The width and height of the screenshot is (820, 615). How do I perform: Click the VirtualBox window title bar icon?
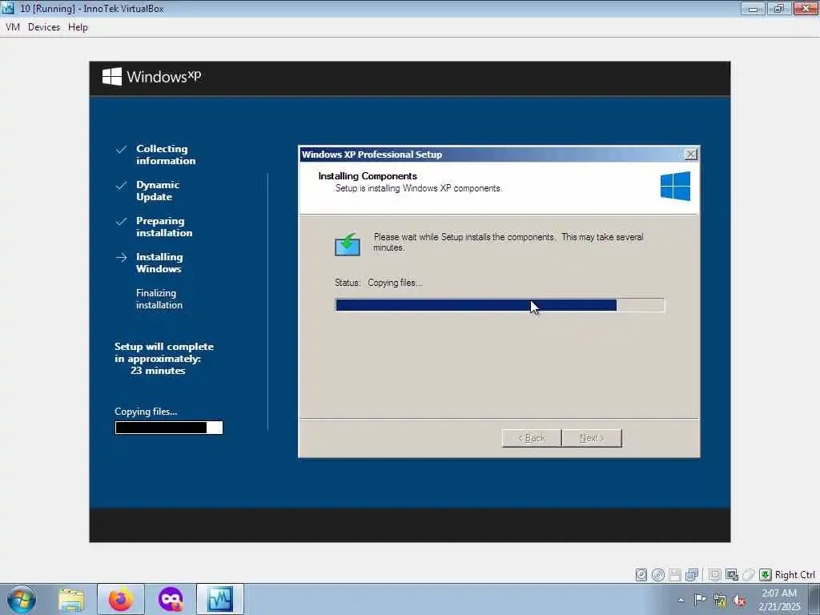[8, 8]
